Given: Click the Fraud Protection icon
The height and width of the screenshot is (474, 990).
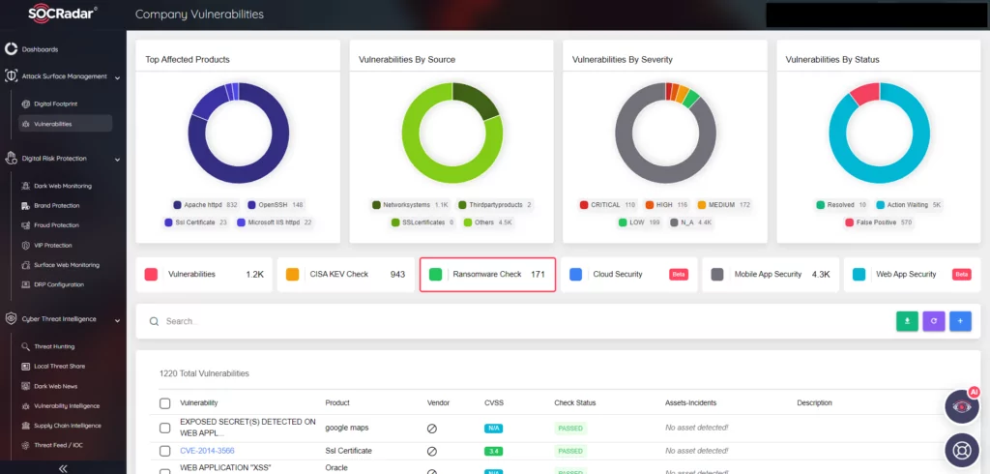Looking at the screenshot, I should tap(26, 225).
